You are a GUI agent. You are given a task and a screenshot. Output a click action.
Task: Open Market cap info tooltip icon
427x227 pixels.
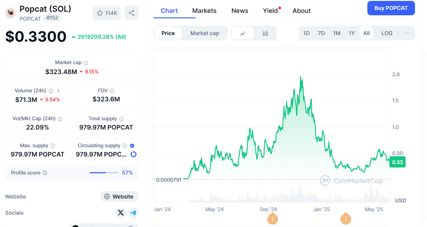pyautogui.click(x=86, y=63)
